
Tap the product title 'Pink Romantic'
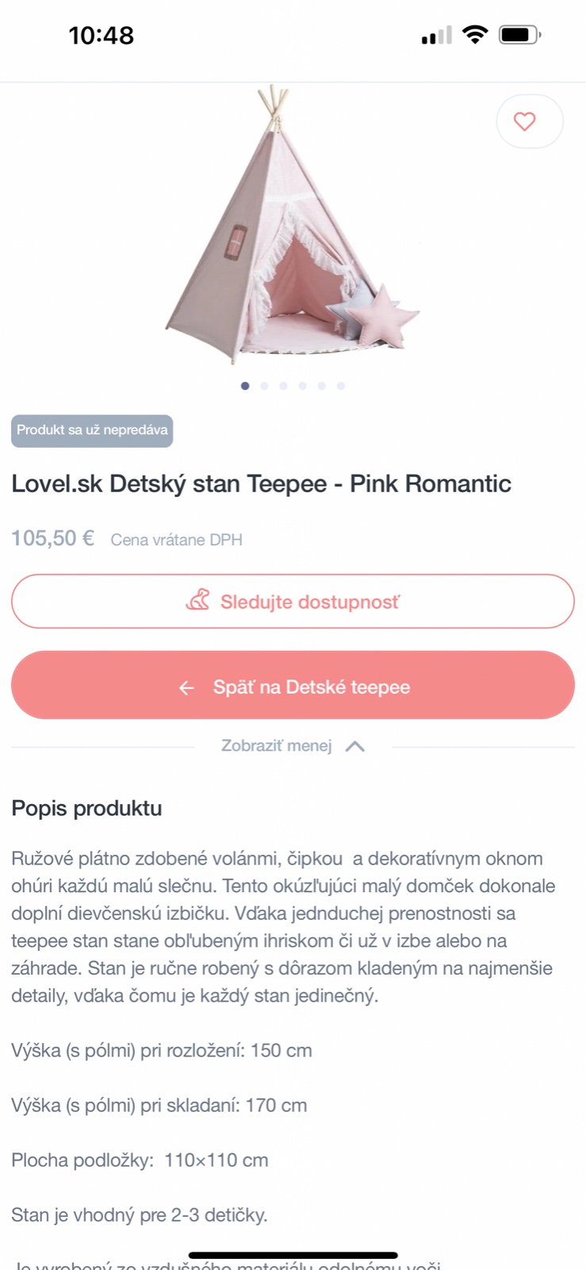click(261, 483)
